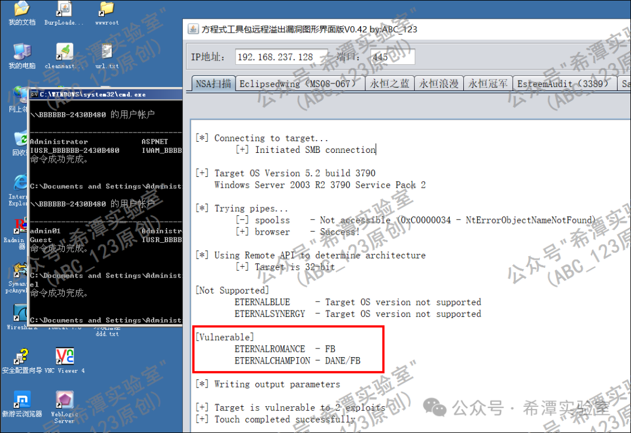Select the Symantec pcAnywhere desktop icon
Image resolution: width=631 pixels, height=433 pixels.
16,277
